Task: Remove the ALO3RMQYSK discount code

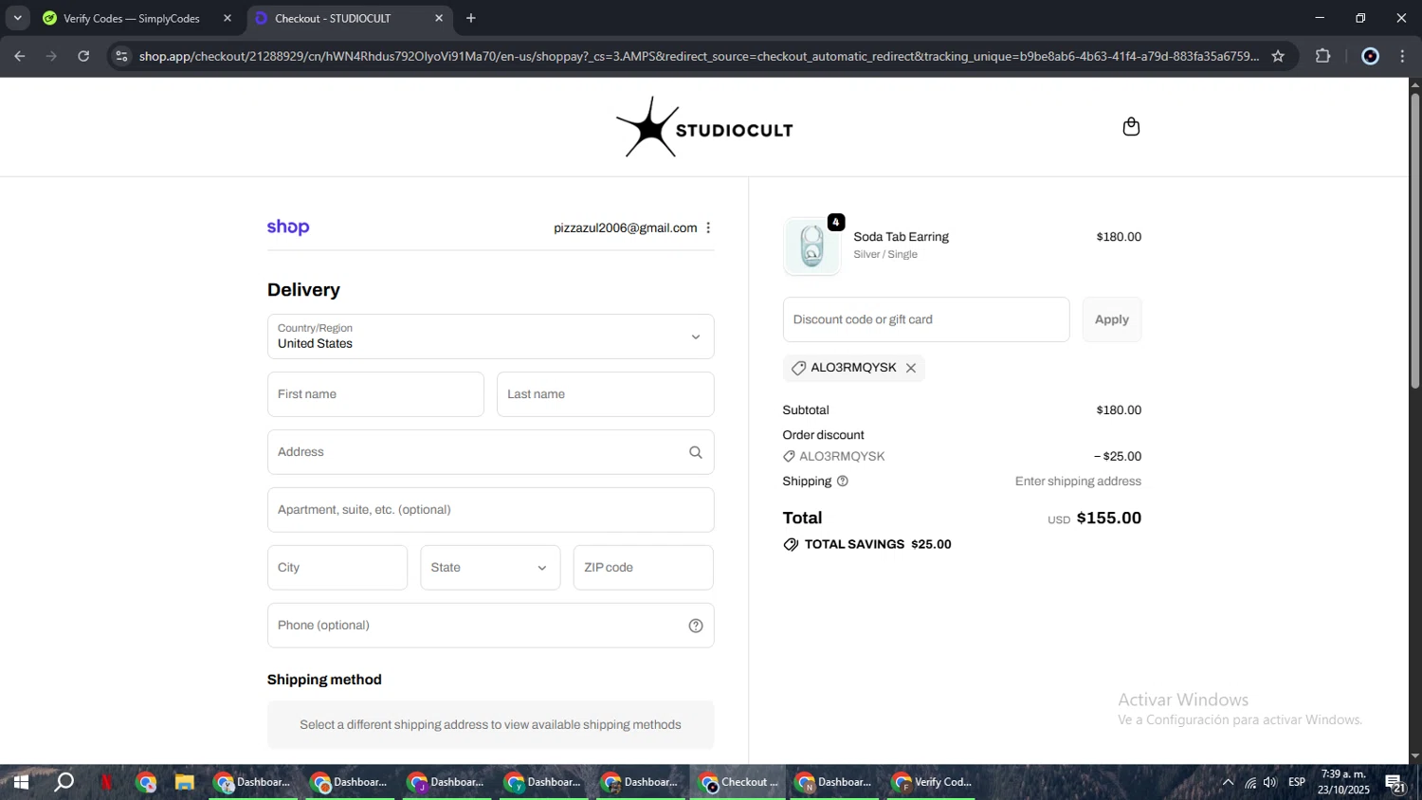Action: (x=911, y=368)
